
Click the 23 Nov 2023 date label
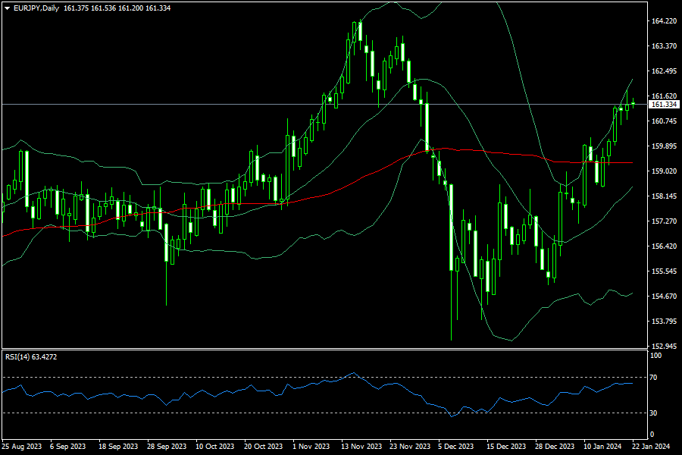(x=410, y=447)
